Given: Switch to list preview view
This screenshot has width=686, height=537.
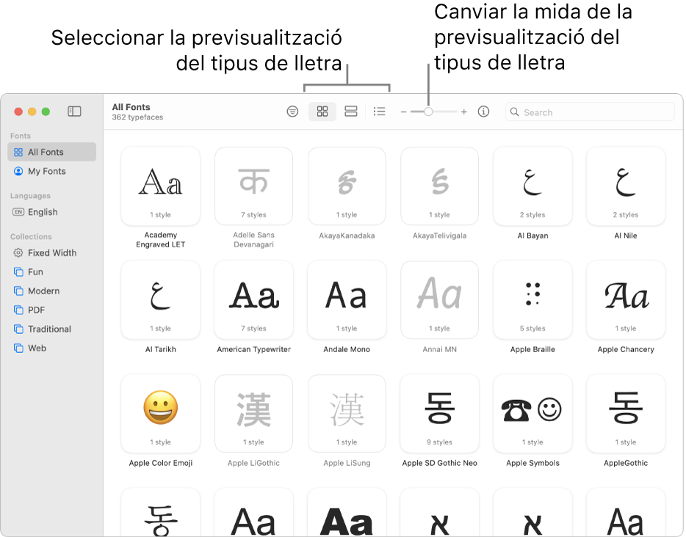Looking at the screenshot, I should (x=379, y=112).
